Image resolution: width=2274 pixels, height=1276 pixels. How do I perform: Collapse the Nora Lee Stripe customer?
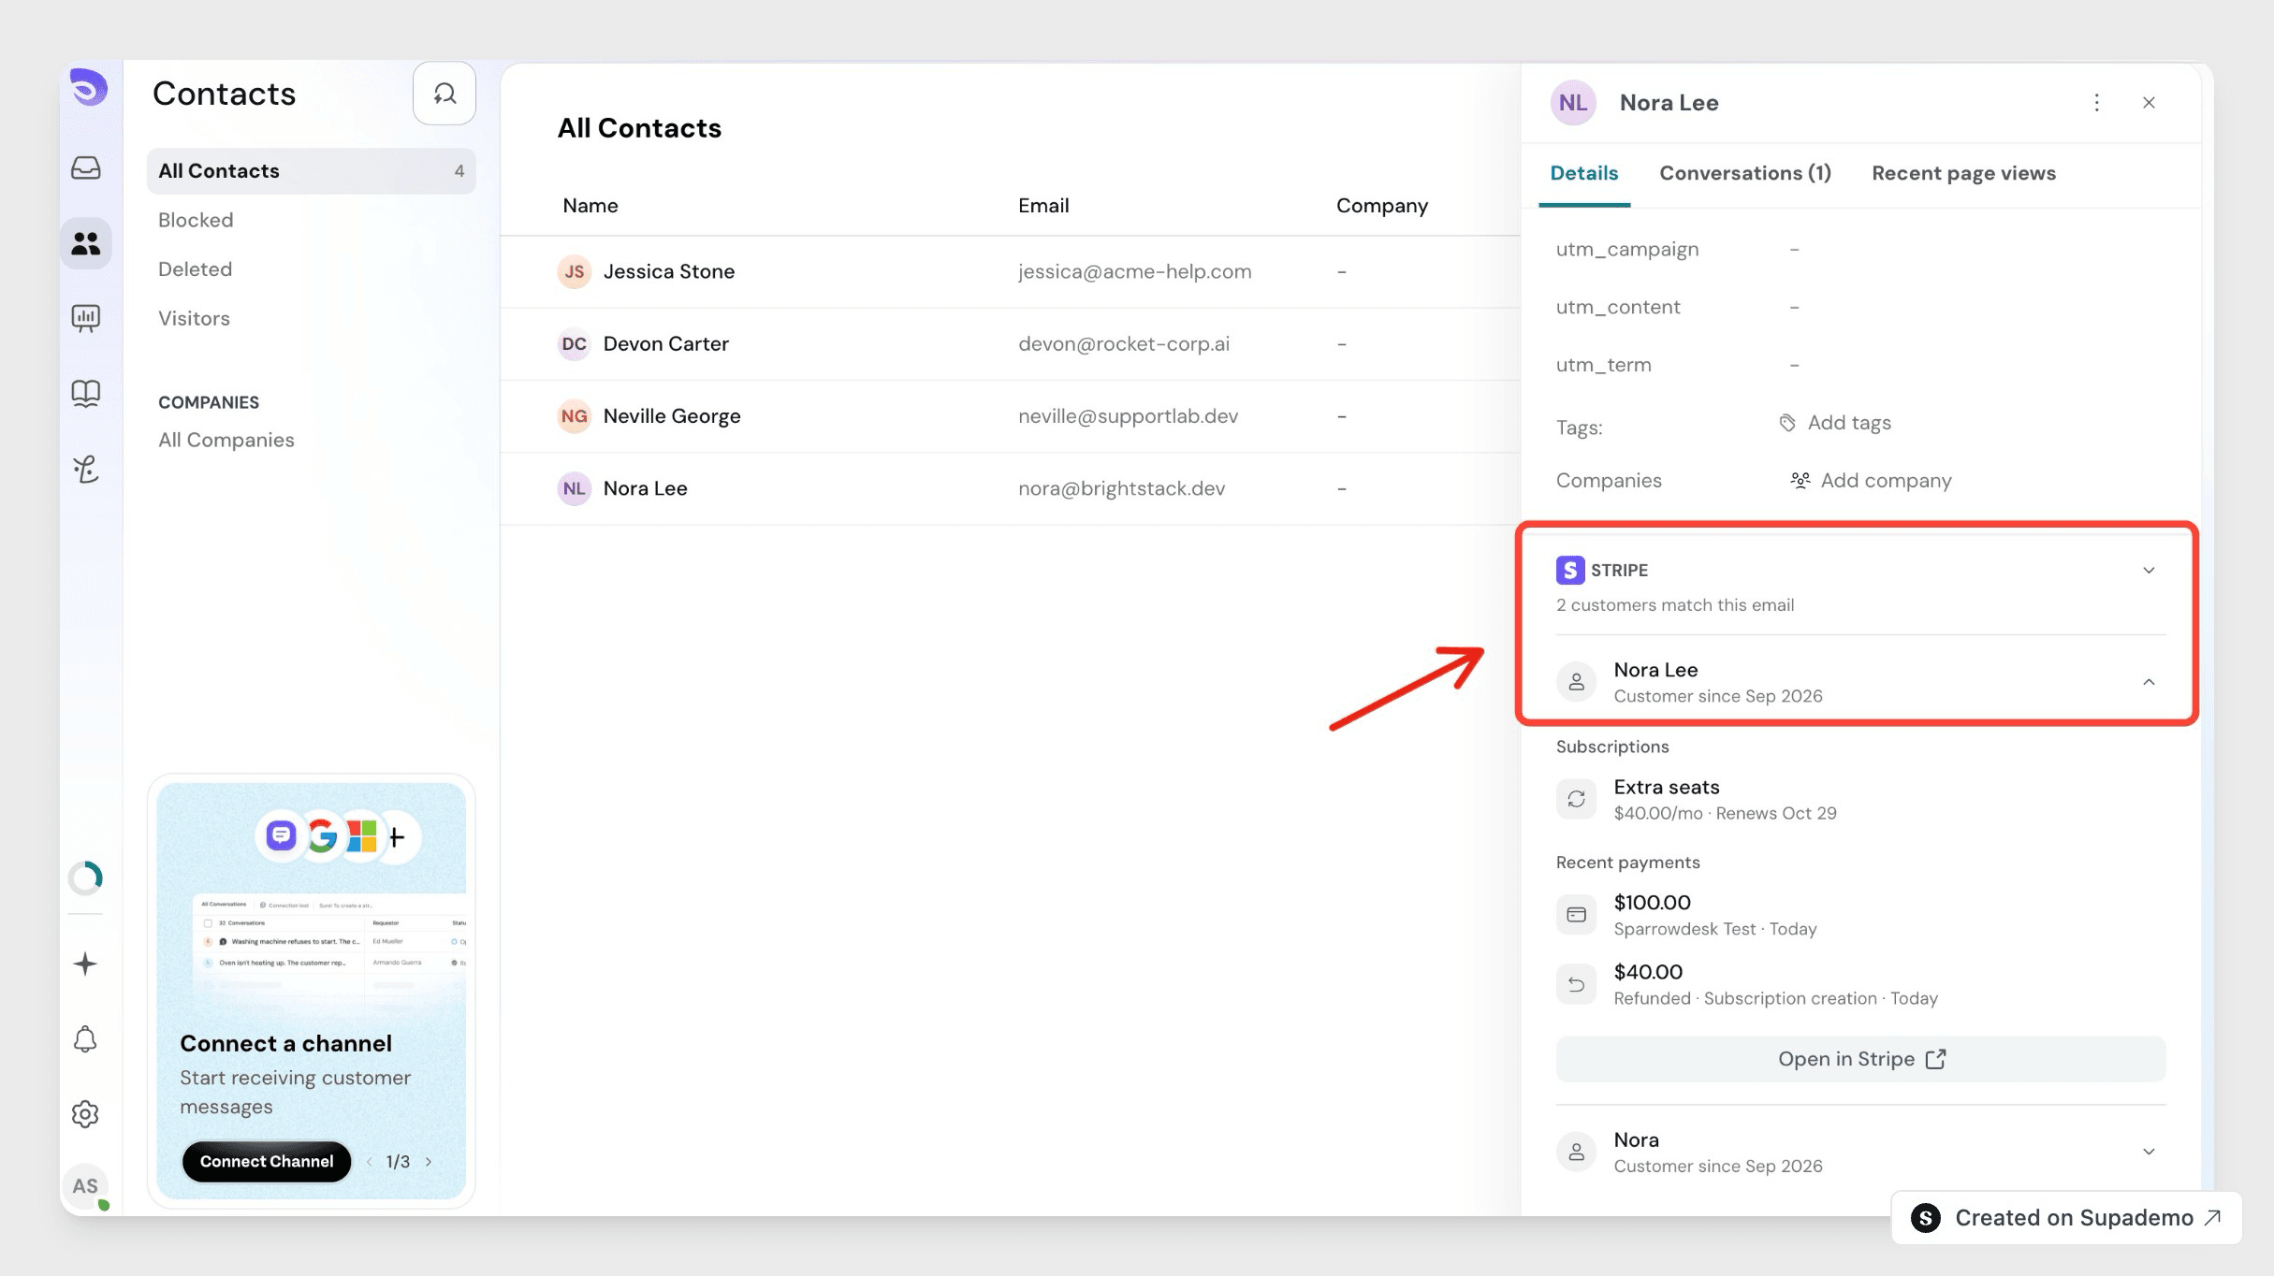[x=2149, y=682]
